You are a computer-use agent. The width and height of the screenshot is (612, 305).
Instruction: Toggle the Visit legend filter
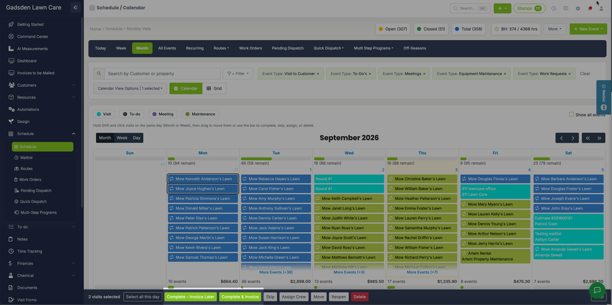click(103, 114)
